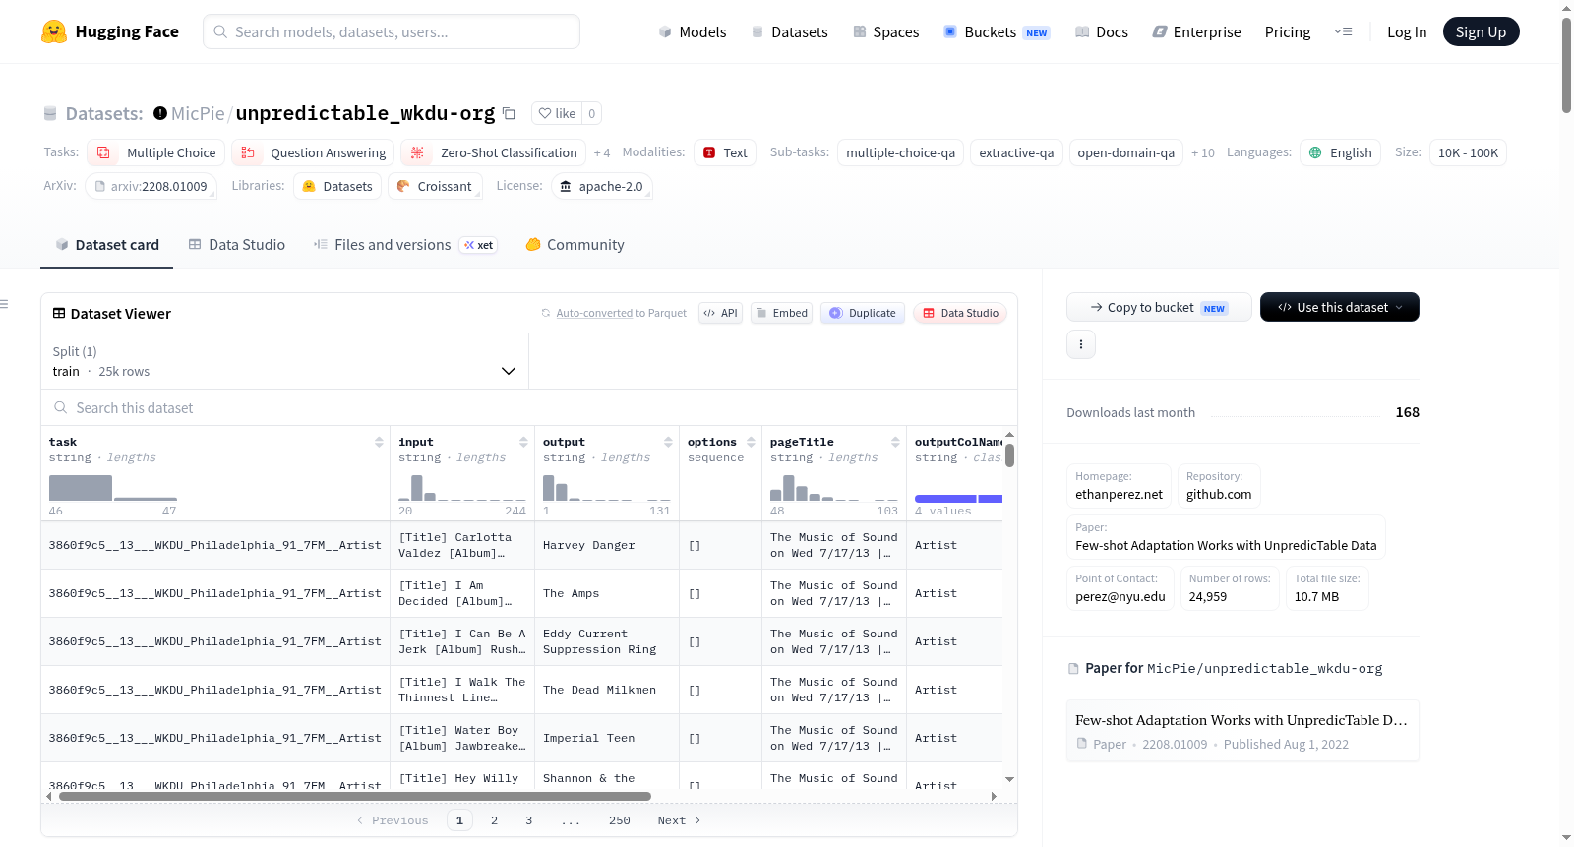Go to Spaces in top navigation
This screenshot has width=1574, height=847.
(x=886, y=32)
